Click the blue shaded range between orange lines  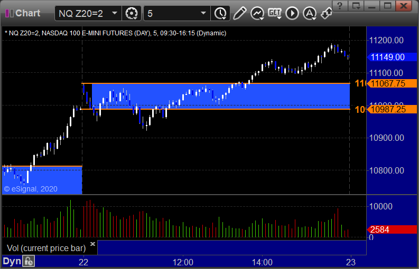(x=221, y=97)
